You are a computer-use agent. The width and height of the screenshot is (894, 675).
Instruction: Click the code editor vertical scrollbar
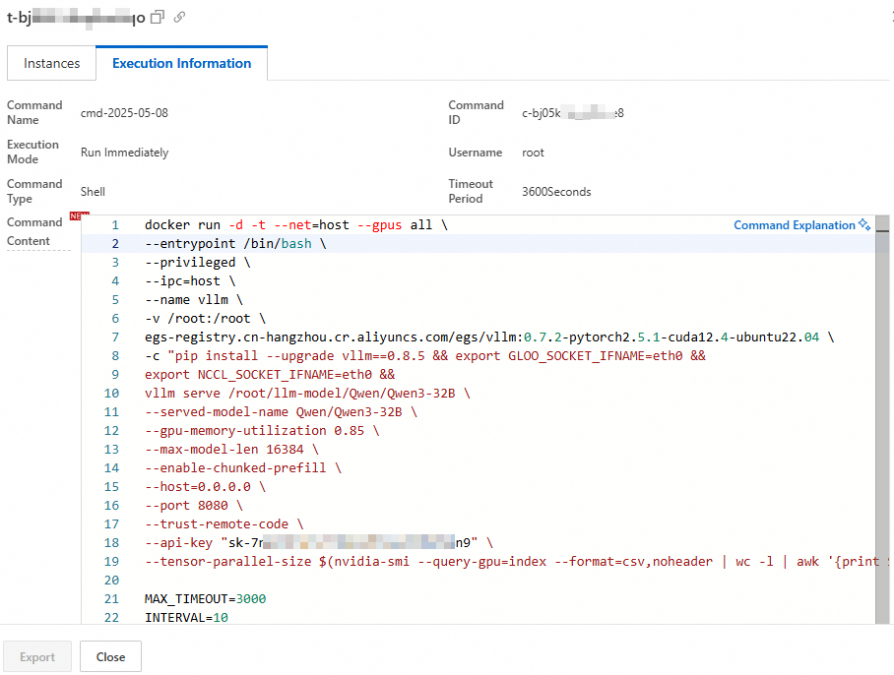point(882,418)
